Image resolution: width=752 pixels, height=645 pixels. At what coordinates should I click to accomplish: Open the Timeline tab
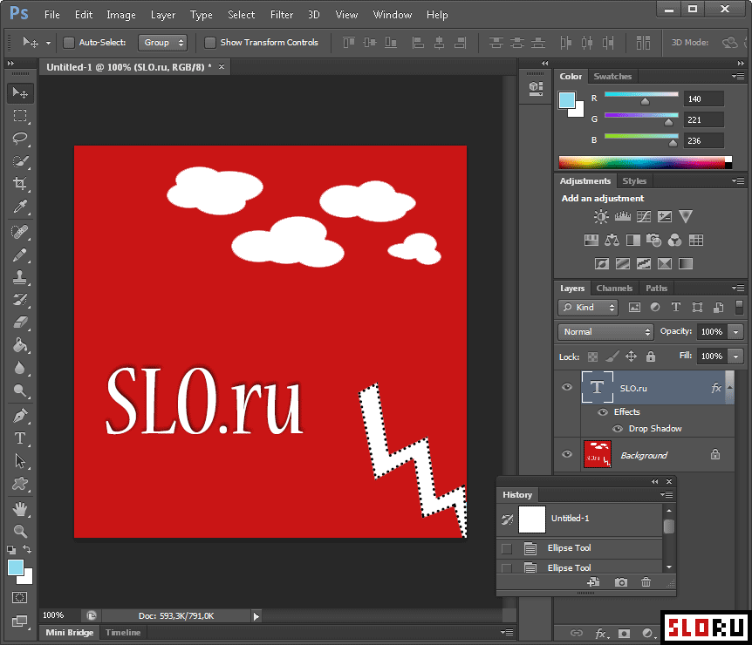123,633
